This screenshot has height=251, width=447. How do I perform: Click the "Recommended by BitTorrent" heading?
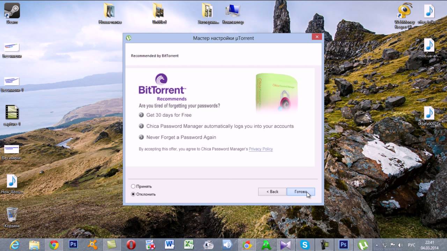point(155,56)
